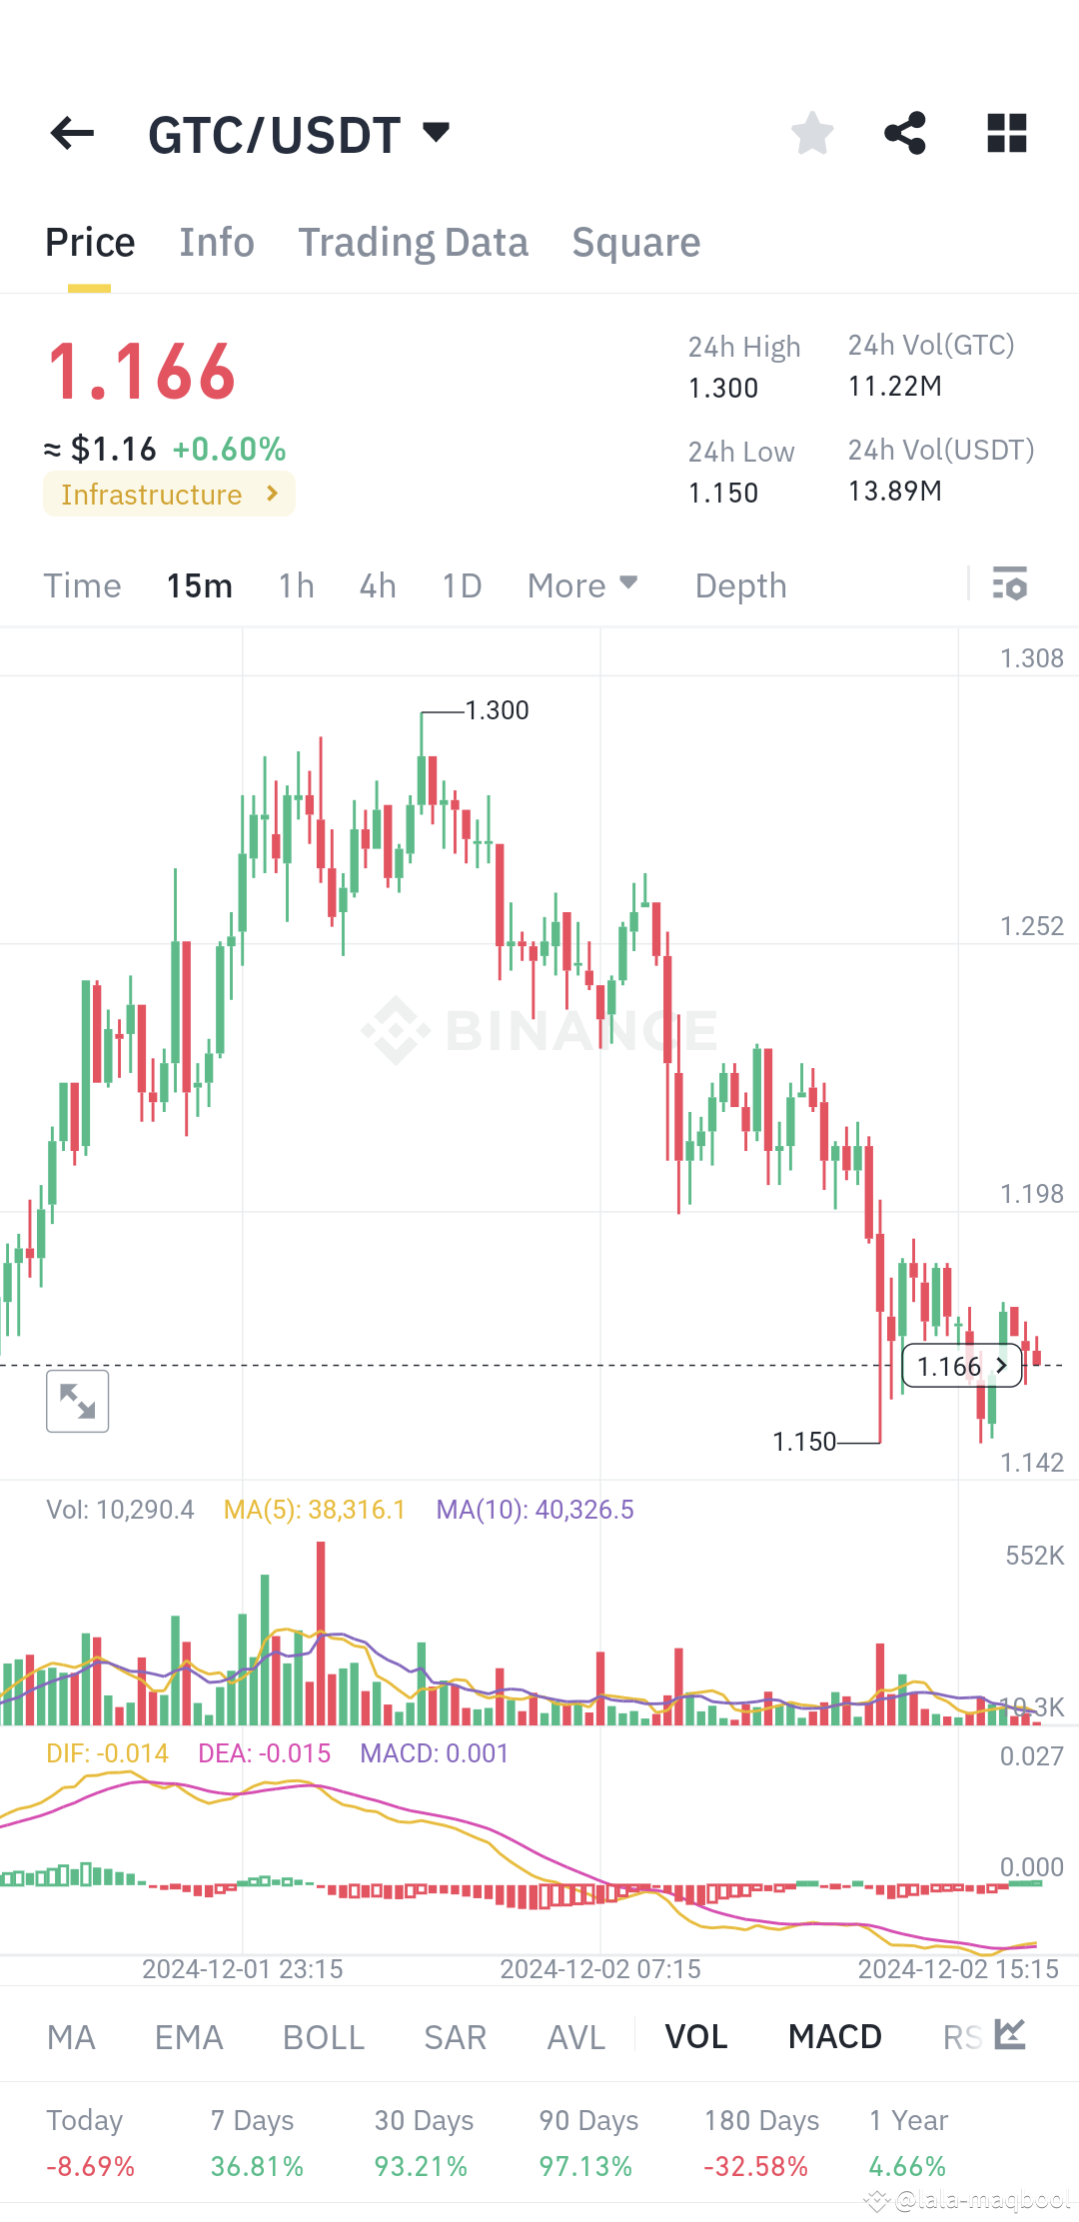This screenshot has height=2222, width=1079.
Task: Open chart settings icon beside Depth
Action: [1011, 585]
